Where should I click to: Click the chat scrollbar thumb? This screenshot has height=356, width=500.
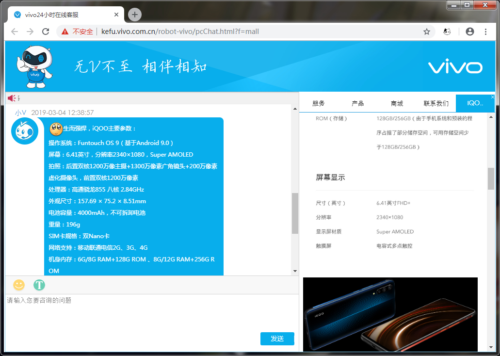tap(295, 213)
